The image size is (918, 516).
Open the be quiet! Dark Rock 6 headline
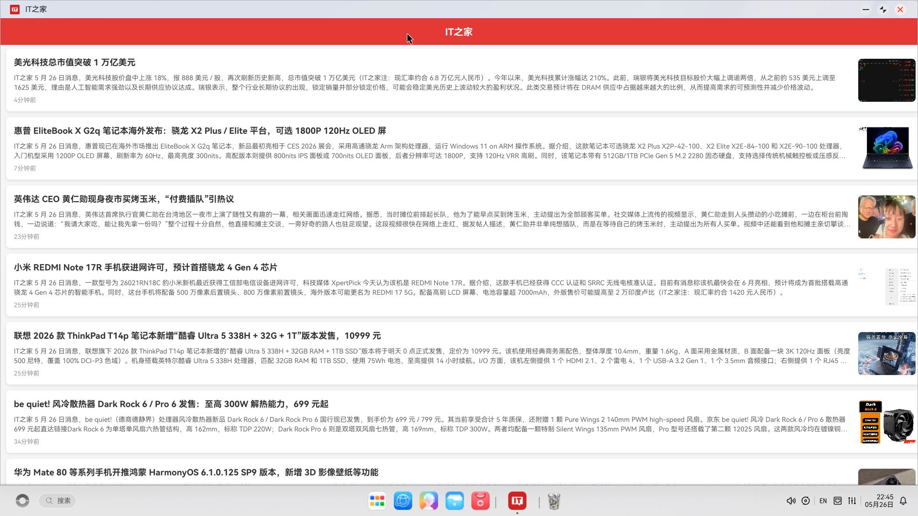(171, 404)
